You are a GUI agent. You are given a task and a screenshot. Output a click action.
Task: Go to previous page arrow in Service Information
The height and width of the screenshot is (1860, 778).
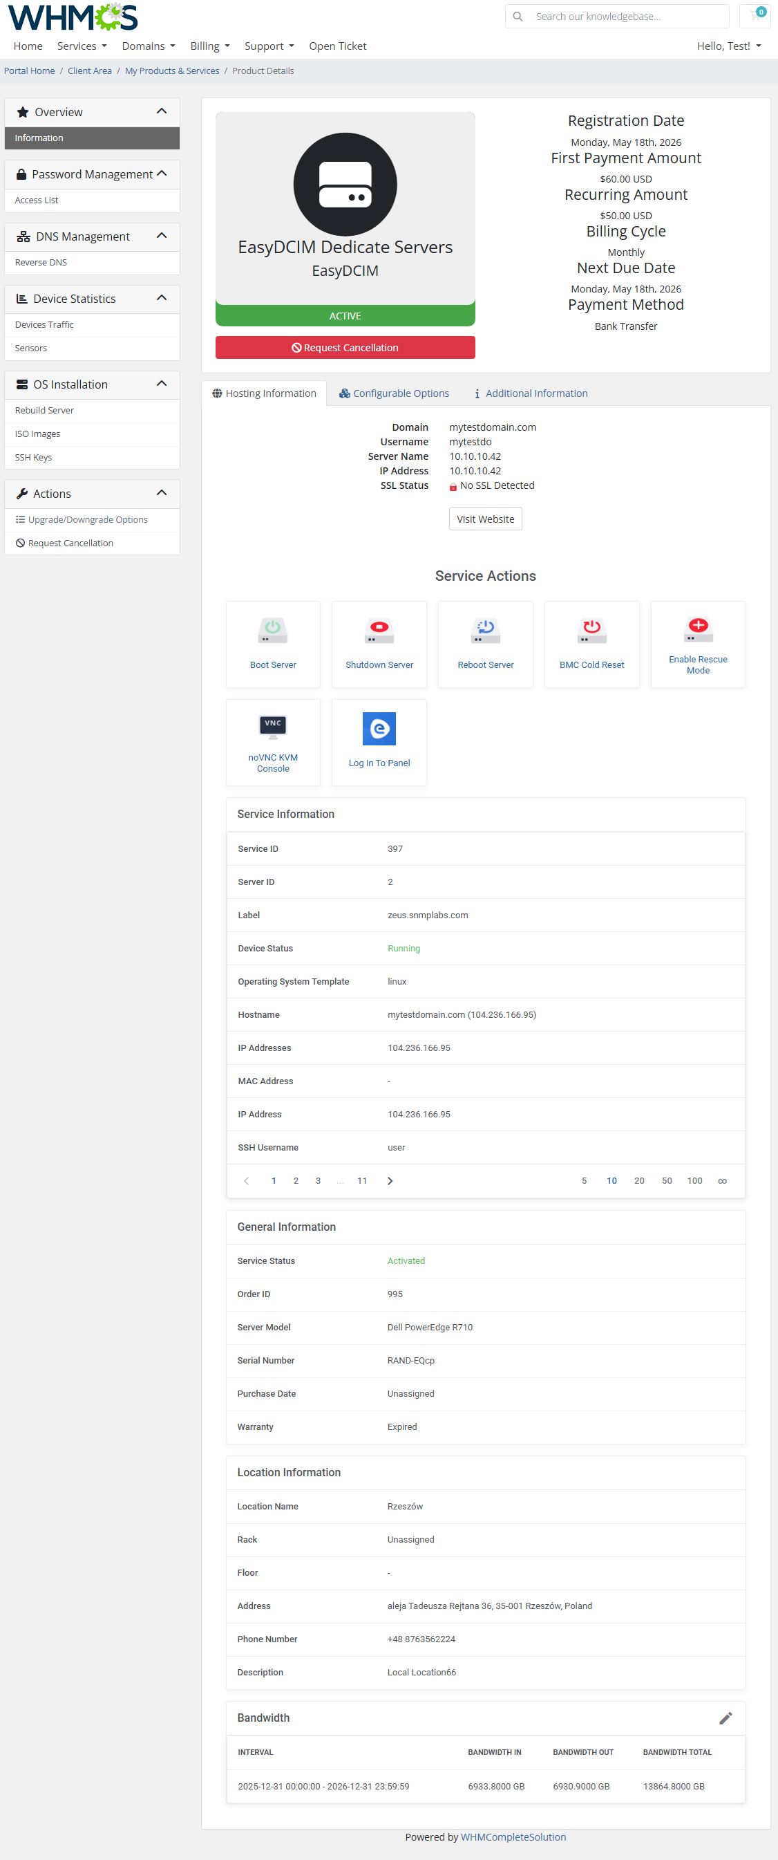tap(246, 1180)
